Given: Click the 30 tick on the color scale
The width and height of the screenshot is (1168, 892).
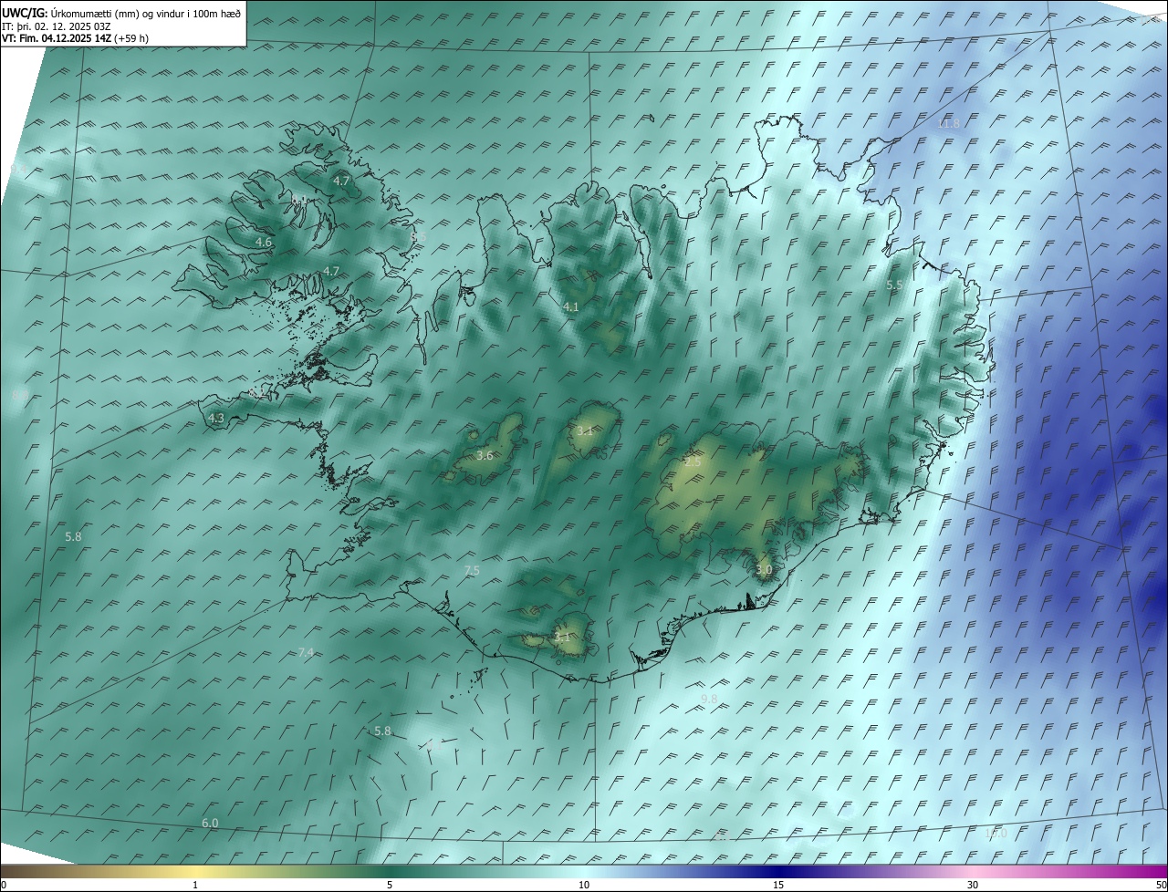Looking at the screenshot, I should (x=973, y=885).
